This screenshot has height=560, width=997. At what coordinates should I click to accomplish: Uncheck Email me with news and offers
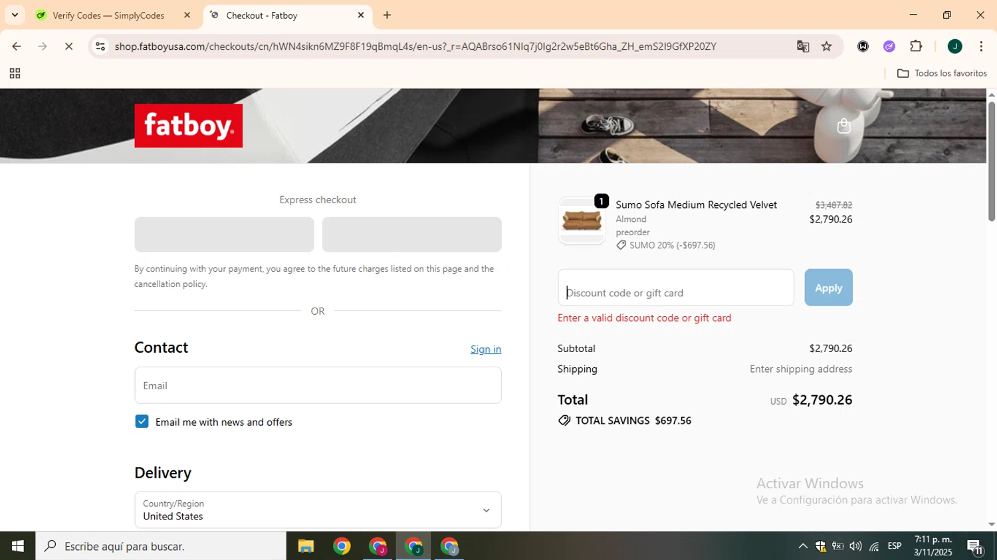pyautogui.click(x=142, y=422)
